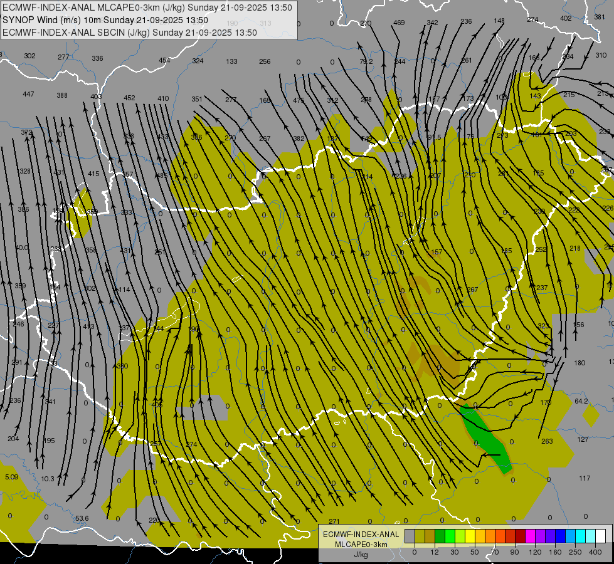Screen dimensions: 614x564
Task: Click the map value 413
Action: coord(88,326)
